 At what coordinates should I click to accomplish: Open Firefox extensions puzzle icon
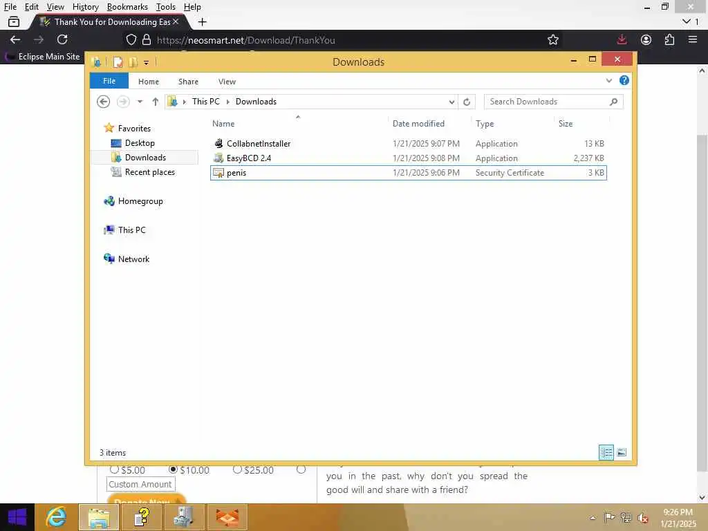[x=669, y=39]
